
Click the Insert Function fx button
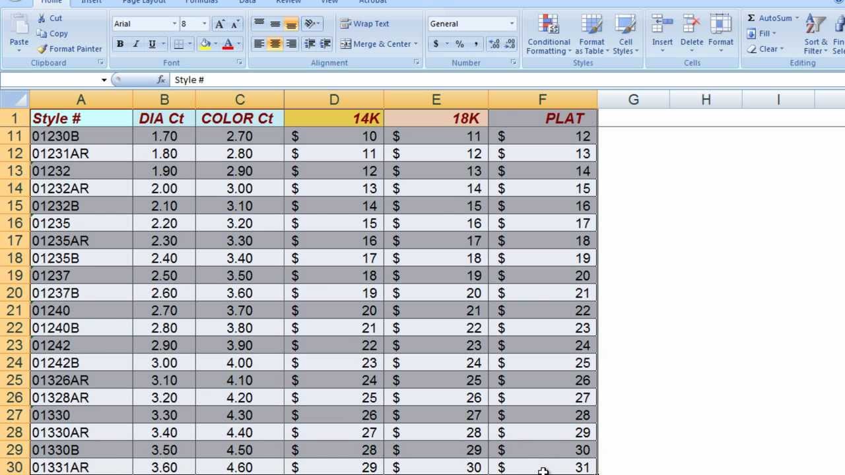click(x=161, y=80)
